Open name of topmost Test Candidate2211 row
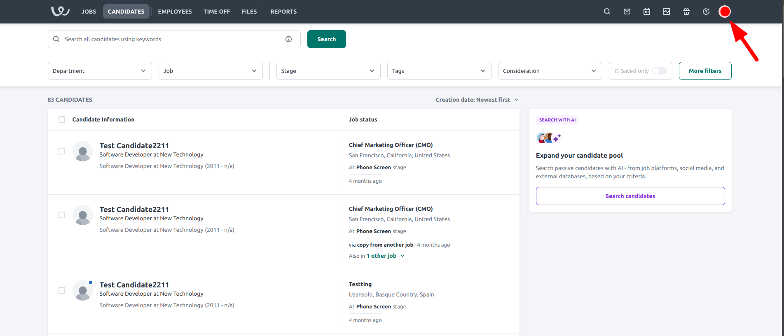Screen dimensions: 784x336 (x=134, y=145)
